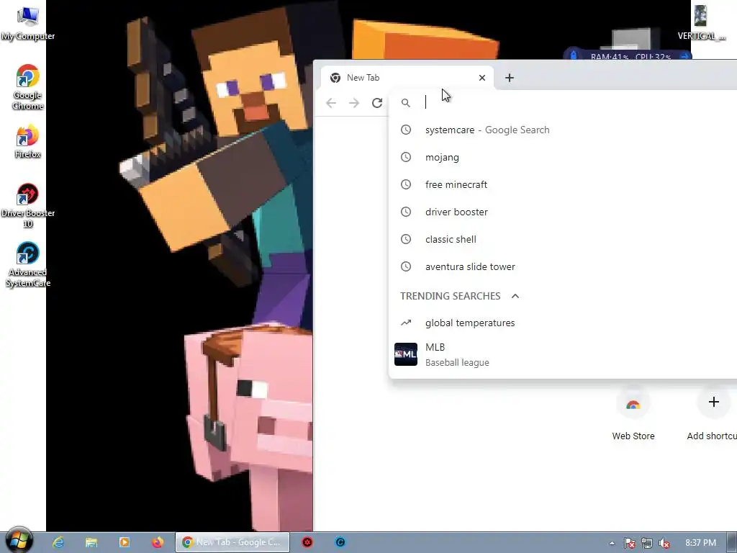This screenshot has width=737, height=553.
Task: Click the trending arrow icon beside global temperatures
Action: tap(406, 323)
